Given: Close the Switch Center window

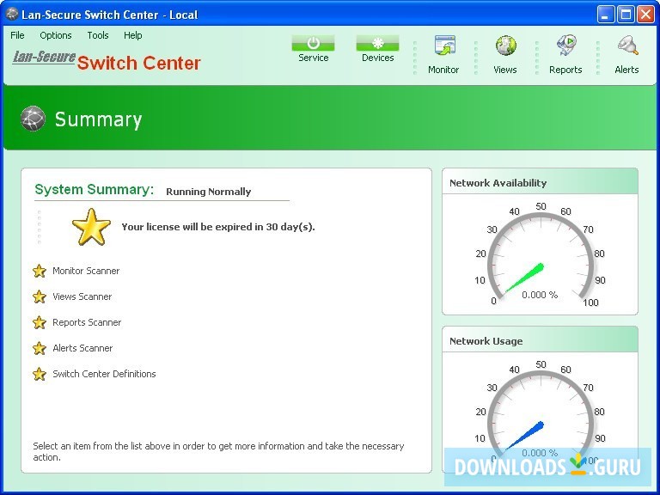Looking at the screenshot, I should coord(645,15).
